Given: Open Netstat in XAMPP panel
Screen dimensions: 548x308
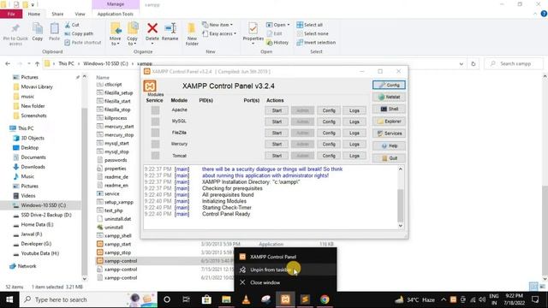Looking at the screenshot, I should (x=389, y=97).
